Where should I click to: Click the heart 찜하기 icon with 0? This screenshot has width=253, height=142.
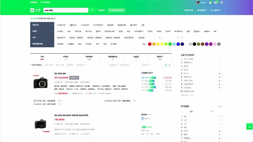[x=70, y=134]
